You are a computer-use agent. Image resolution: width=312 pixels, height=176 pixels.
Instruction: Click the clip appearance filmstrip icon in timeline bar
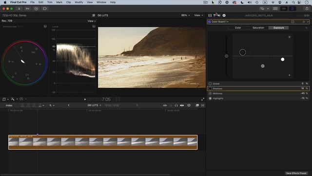click(x=189, y=106)
